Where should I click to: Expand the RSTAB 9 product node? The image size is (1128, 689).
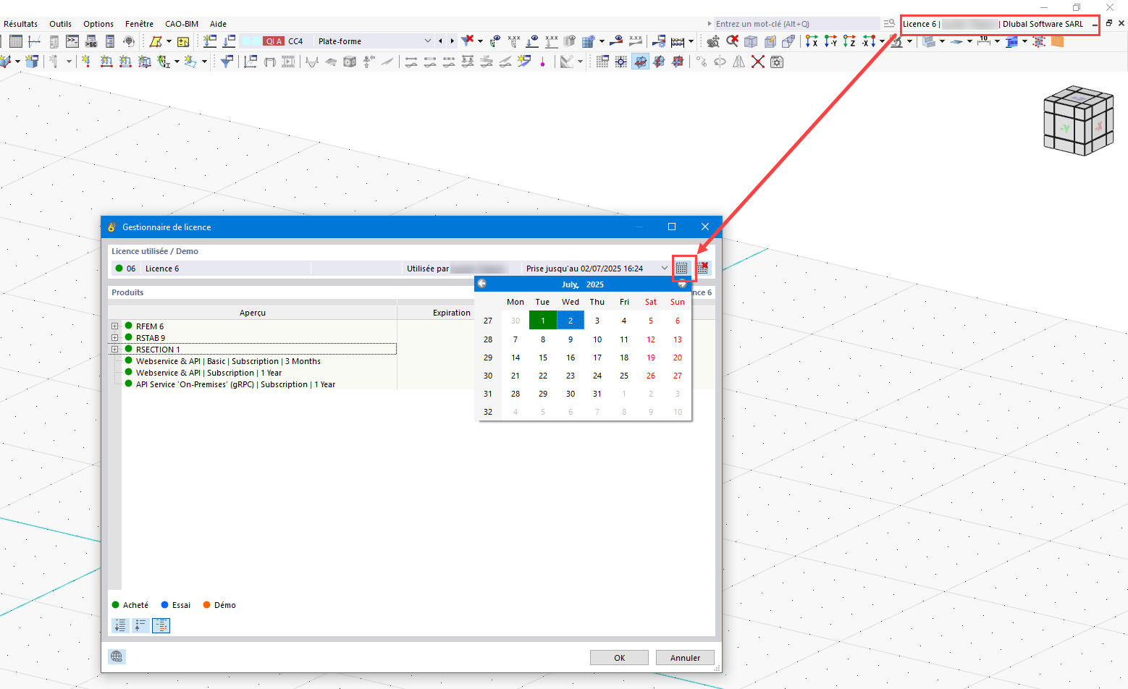pos(114,338)
